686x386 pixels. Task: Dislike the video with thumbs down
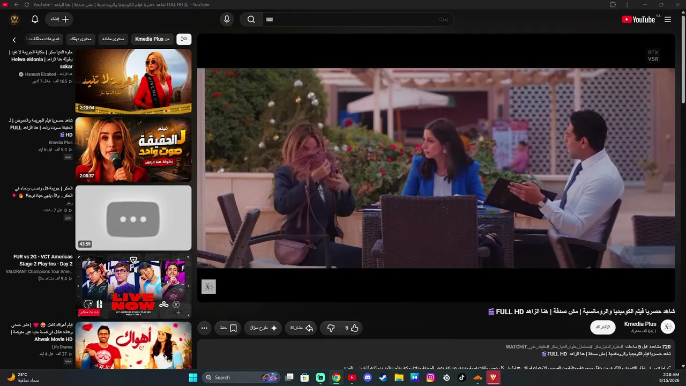[331, 328]
